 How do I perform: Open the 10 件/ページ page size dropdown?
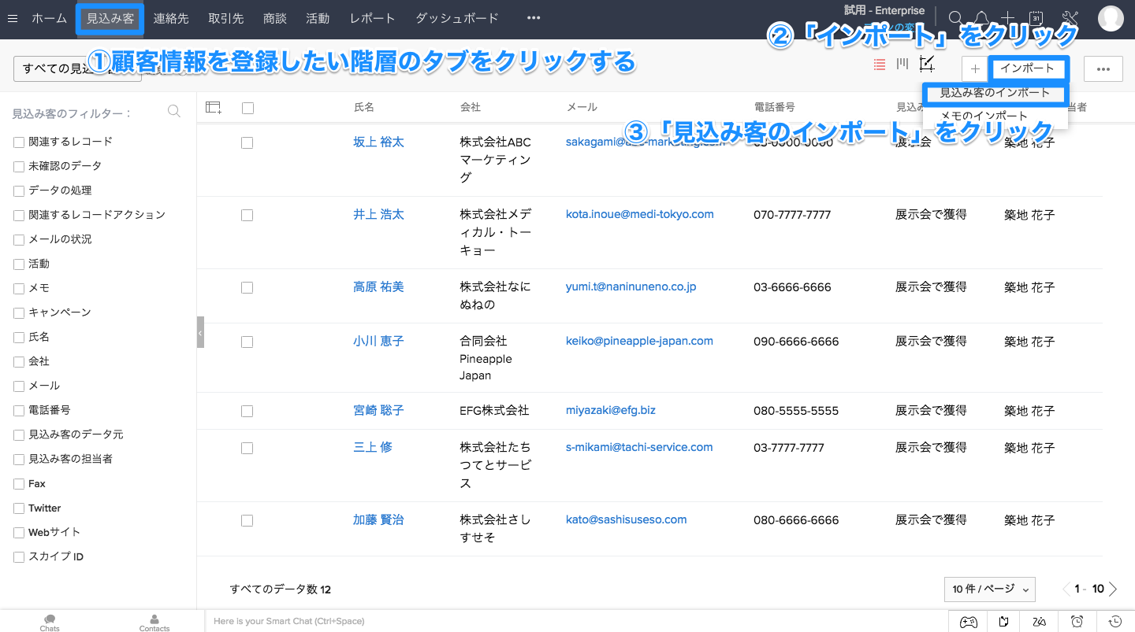[990, 589]
